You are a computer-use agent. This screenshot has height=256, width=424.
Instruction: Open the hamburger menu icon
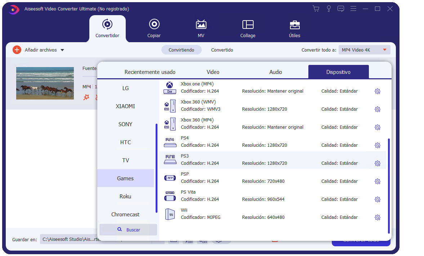coord(353,9)
